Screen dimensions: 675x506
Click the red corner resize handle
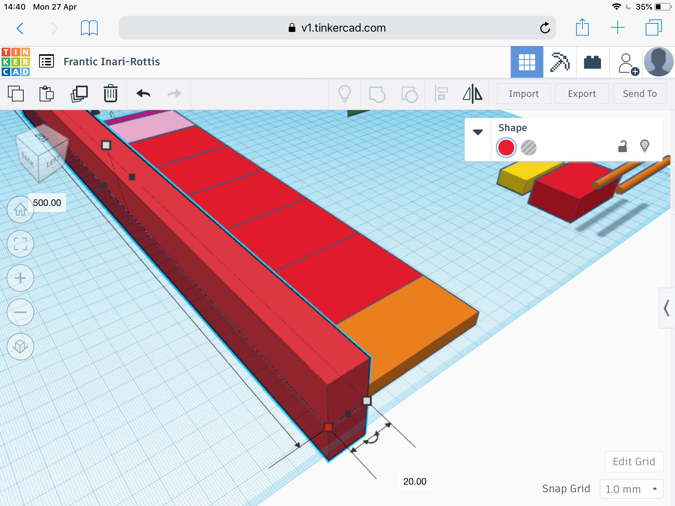(x=328, y=427)
